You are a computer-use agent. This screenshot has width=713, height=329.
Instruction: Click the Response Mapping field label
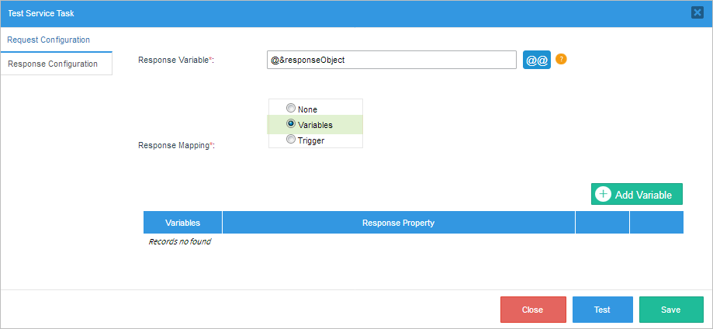(x=175, y=145)
